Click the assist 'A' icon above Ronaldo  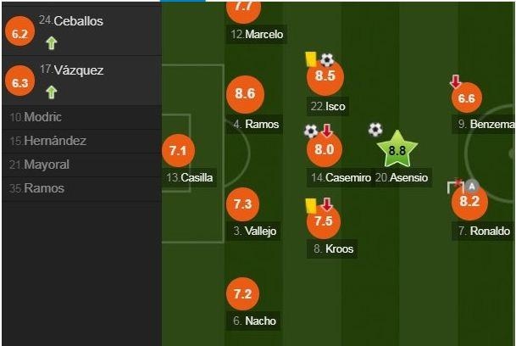(472, 186)
